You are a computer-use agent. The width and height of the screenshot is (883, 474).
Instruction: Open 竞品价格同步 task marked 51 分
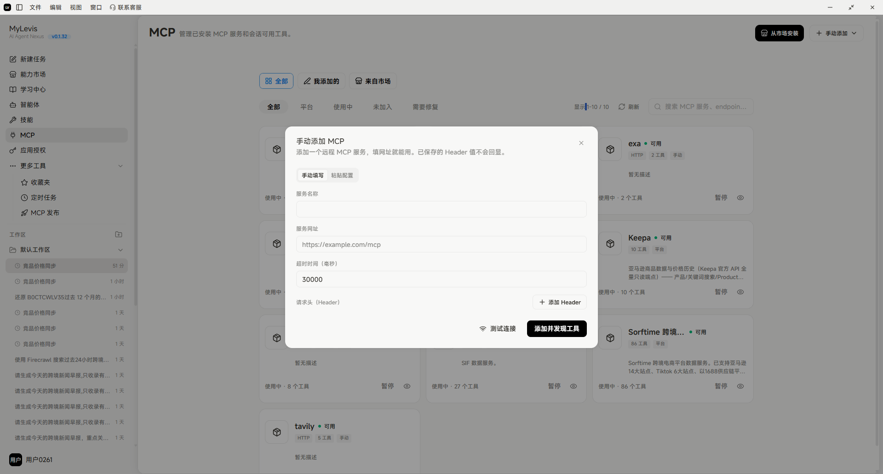click(x=67, y=266)
